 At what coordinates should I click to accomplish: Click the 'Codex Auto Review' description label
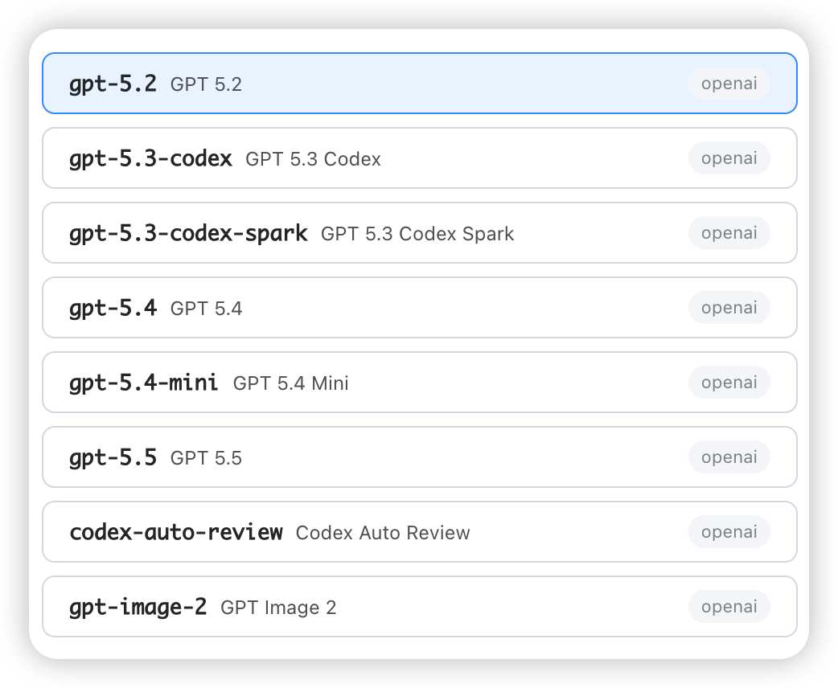click(x=383, y=533)
